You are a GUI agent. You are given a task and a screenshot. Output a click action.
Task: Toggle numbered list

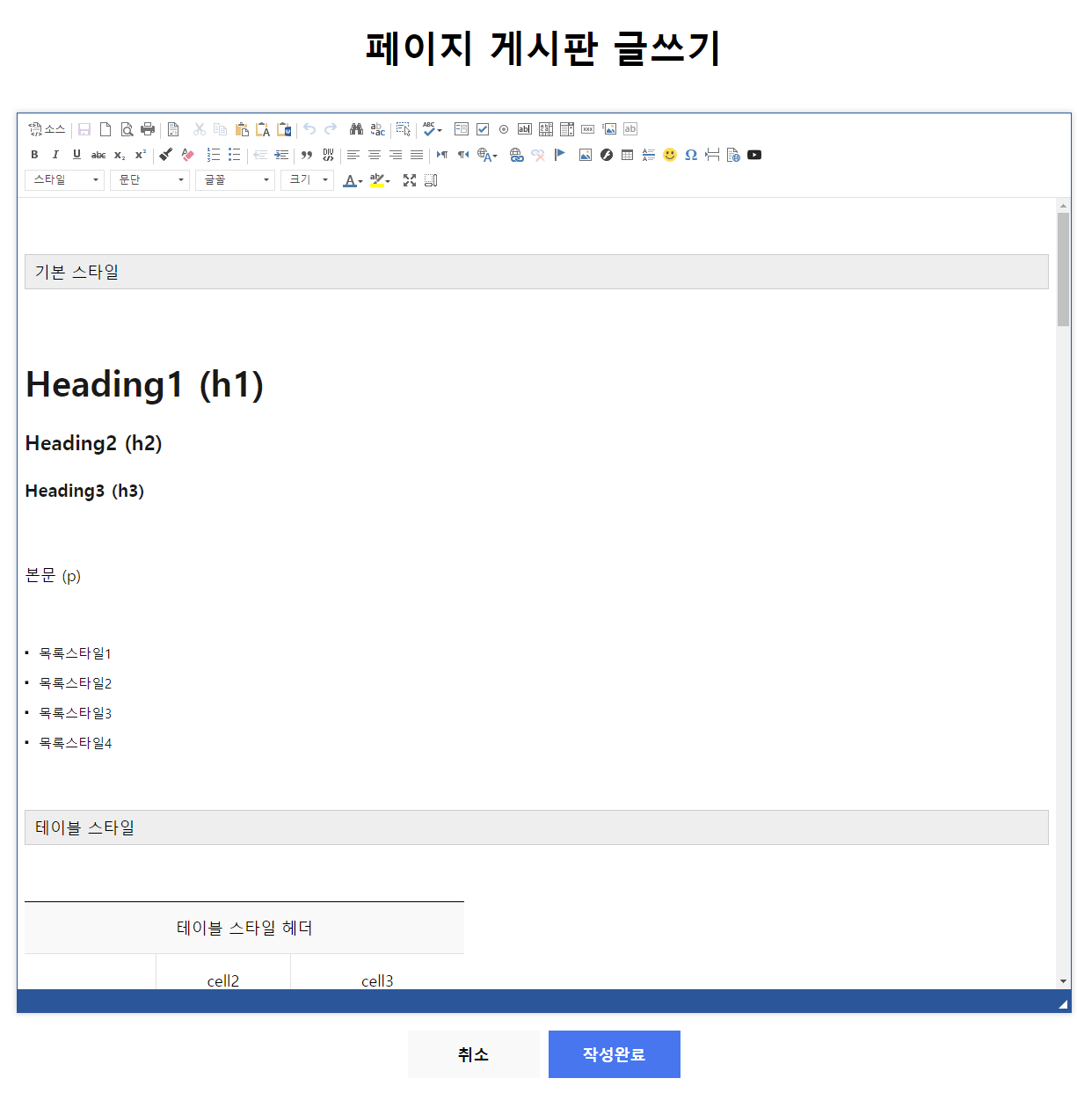pyautogui.click(x=214, y=155)
